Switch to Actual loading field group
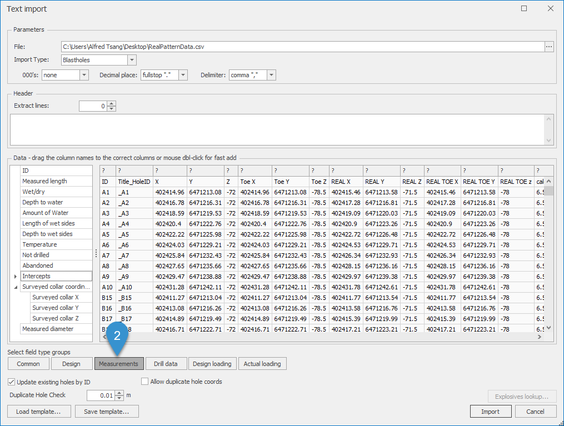564x426 pixels. click(x=262, y=364)
